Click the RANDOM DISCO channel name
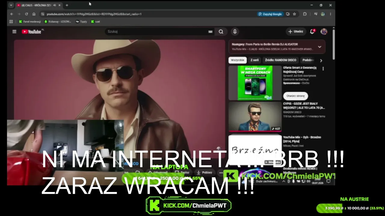 click(x=292, y=112)
